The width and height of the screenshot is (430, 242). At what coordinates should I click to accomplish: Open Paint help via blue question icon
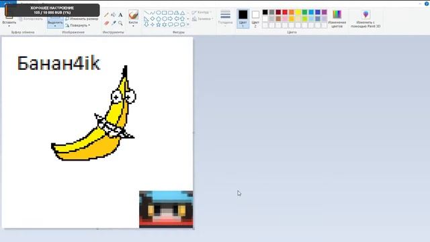point(427,3)
